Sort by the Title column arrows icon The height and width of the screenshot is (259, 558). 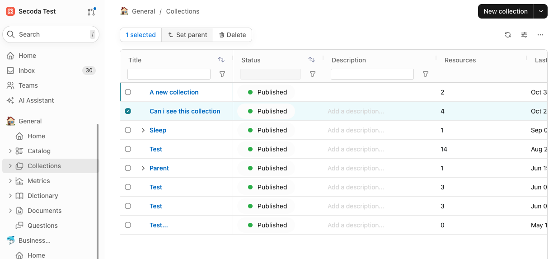tap(221, 60)
